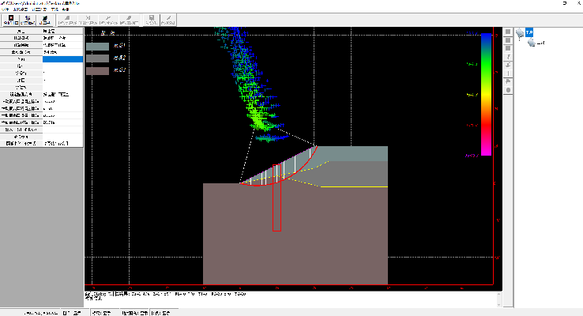Click the header row of the property grid

click(42, 31)
